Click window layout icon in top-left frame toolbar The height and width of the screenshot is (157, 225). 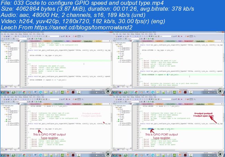click(79, 36)
